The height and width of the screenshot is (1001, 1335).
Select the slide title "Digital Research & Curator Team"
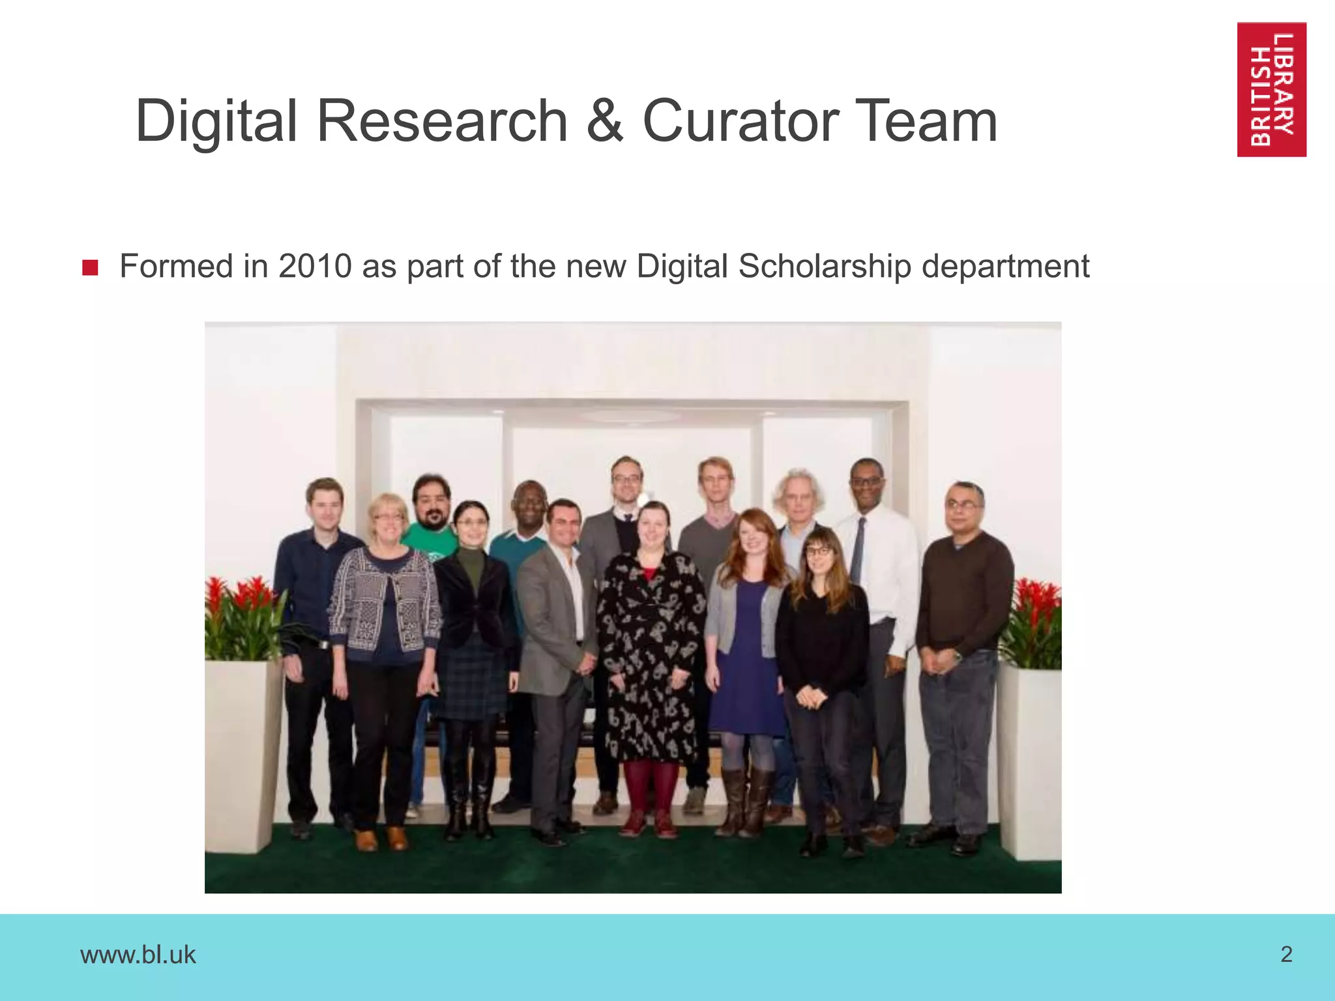point(566,121)
